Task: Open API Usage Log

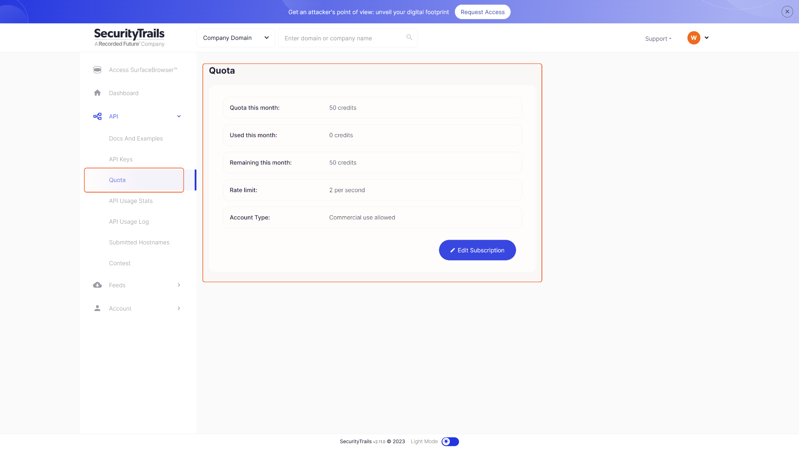Action: (x=129, y=221)
